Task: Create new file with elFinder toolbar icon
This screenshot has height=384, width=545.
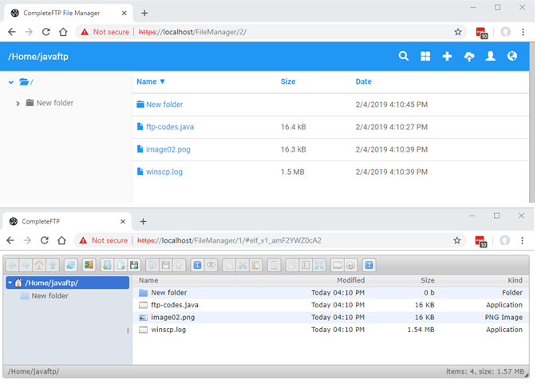Action: click(120, 265)
